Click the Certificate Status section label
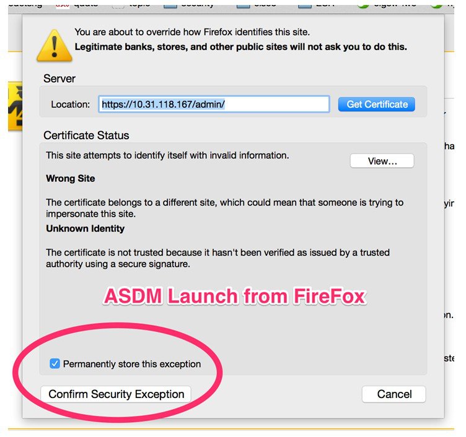Image resolution: width=466 pixels, height=437 pixels. point(86,136)
